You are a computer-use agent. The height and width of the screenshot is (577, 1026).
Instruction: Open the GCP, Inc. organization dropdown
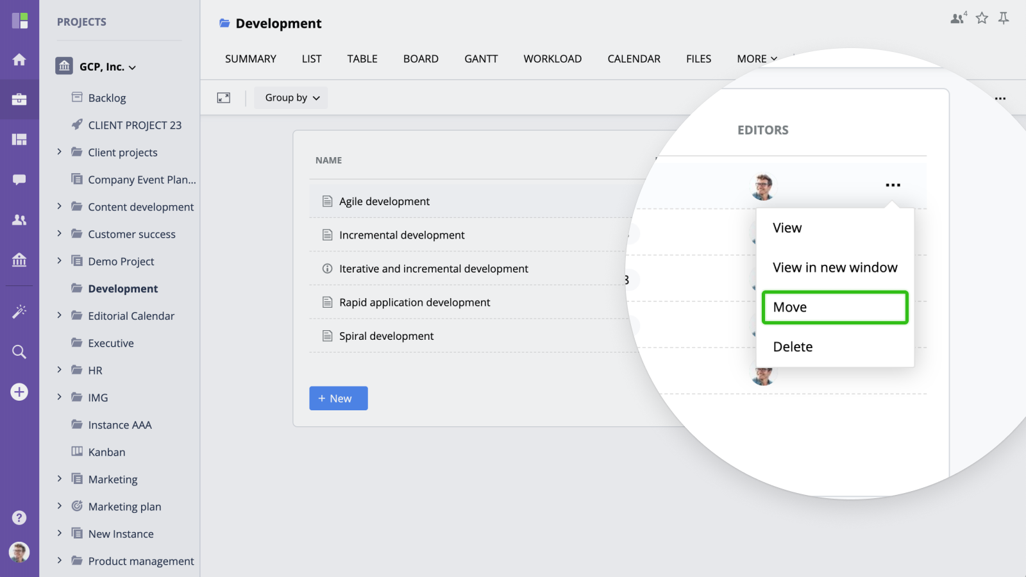(x=132, y=67)
